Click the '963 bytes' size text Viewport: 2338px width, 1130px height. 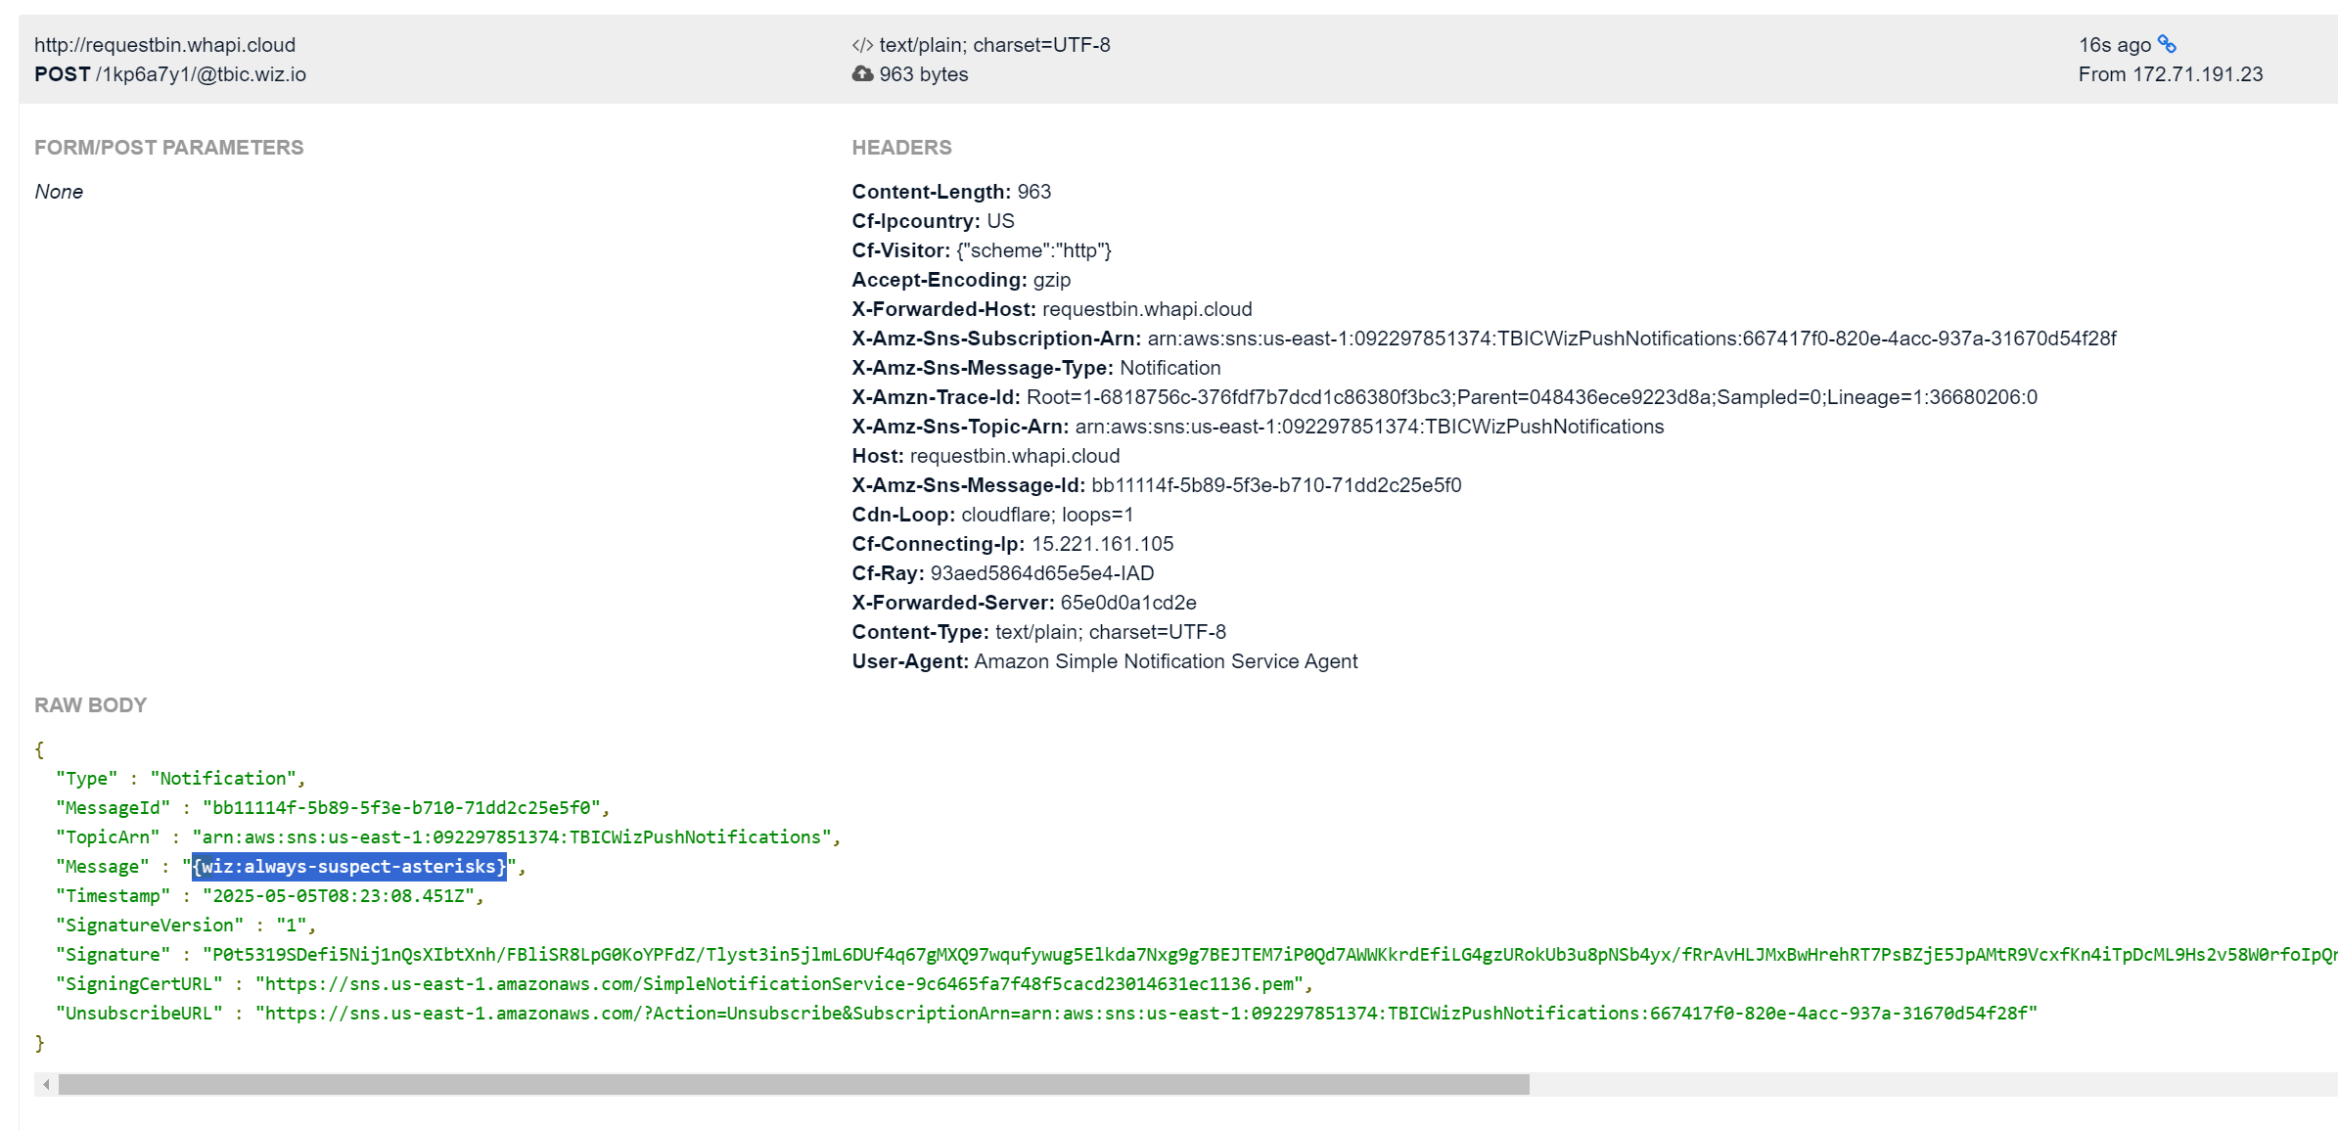pyautogui.click(x=924, y=74)
